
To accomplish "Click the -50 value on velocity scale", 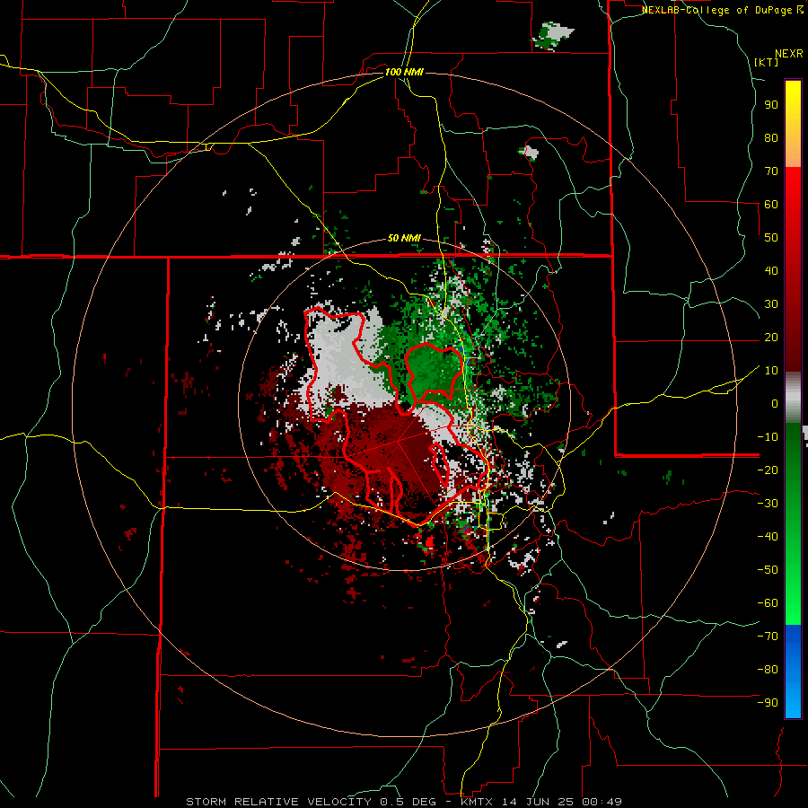I will tap(768, 570).
